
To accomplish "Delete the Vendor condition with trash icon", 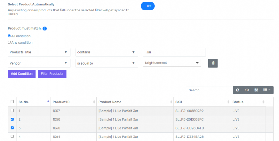I will coord(213,63).
